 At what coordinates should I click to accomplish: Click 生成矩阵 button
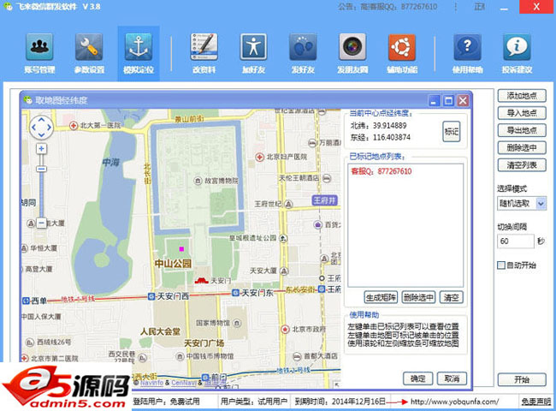tap(381, 297)
